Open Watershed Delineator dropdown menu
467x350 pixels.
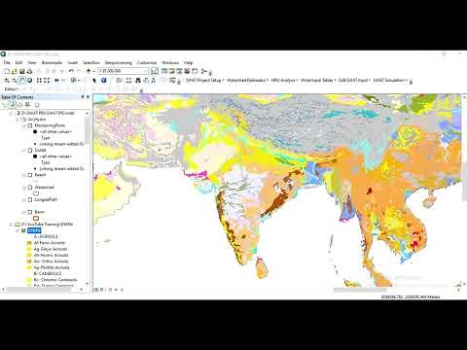[x=247, y=80]
